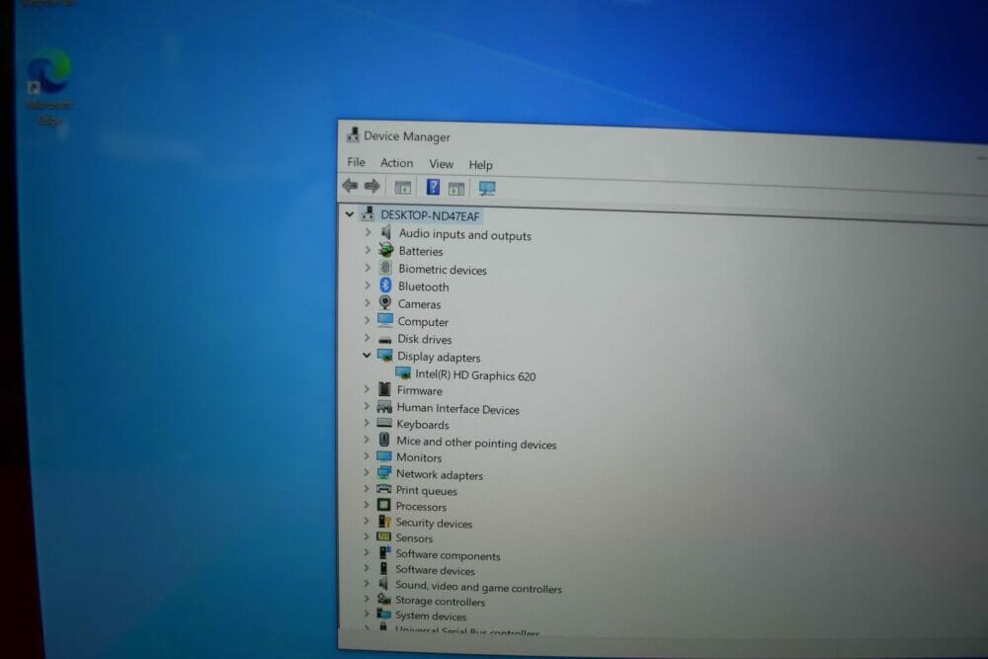Expand the Software components arrow
The width and height of the screenshot is (988, 659).
click(367, 552)
